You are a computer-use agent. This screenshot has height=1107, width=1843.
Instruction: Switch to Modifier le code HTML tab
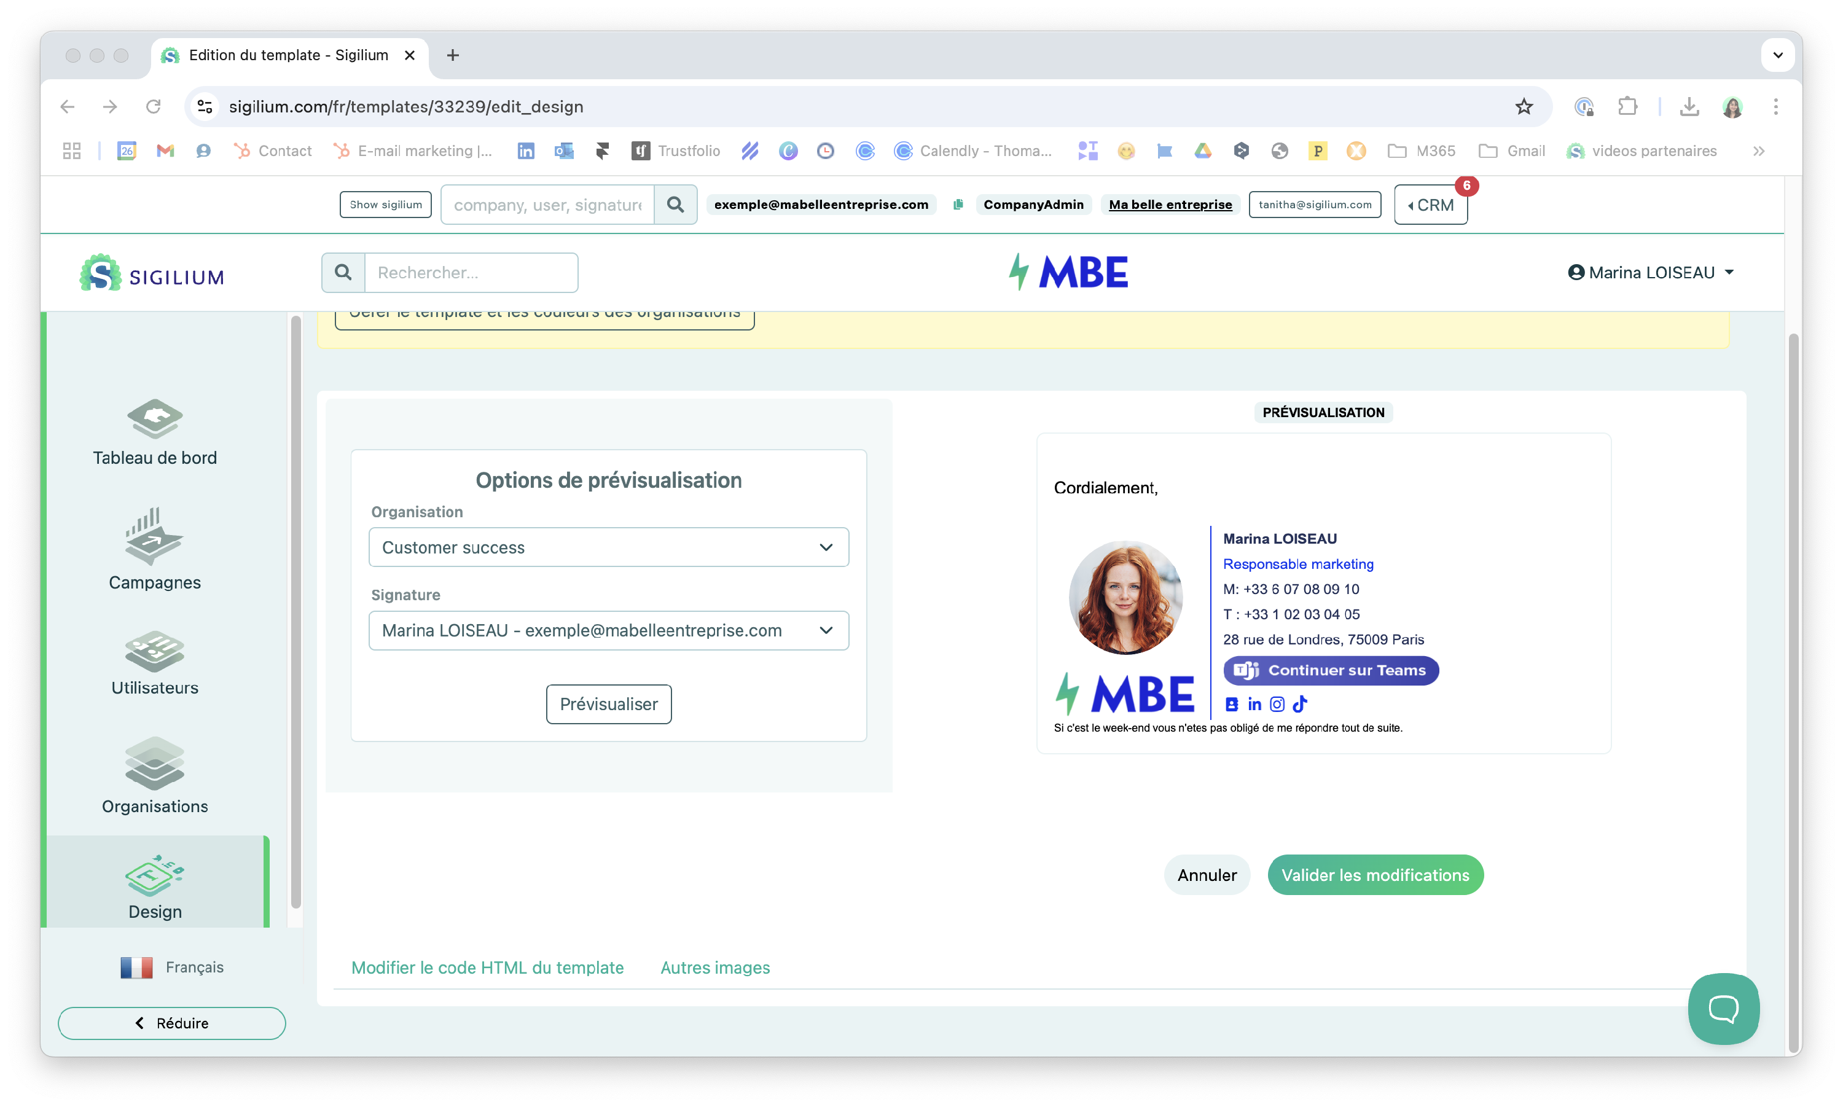pos(487,968)
